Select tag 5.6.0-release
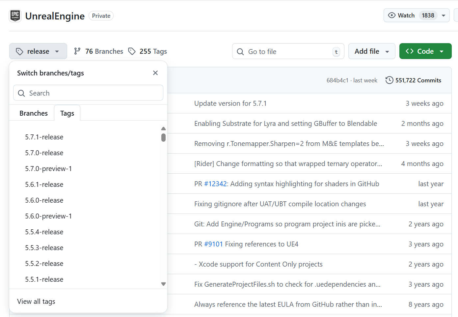 pos(44,200)
